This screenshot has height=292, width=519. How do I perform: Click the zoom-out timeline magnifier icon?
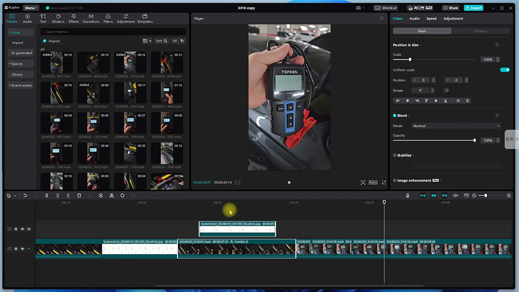[474, 196]
